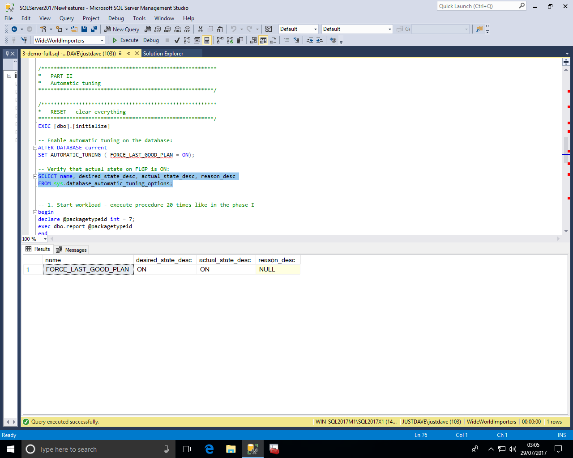573x458 pixels.
Task: Open File Explorer from the taskbar
Action: tap(231, 449)
